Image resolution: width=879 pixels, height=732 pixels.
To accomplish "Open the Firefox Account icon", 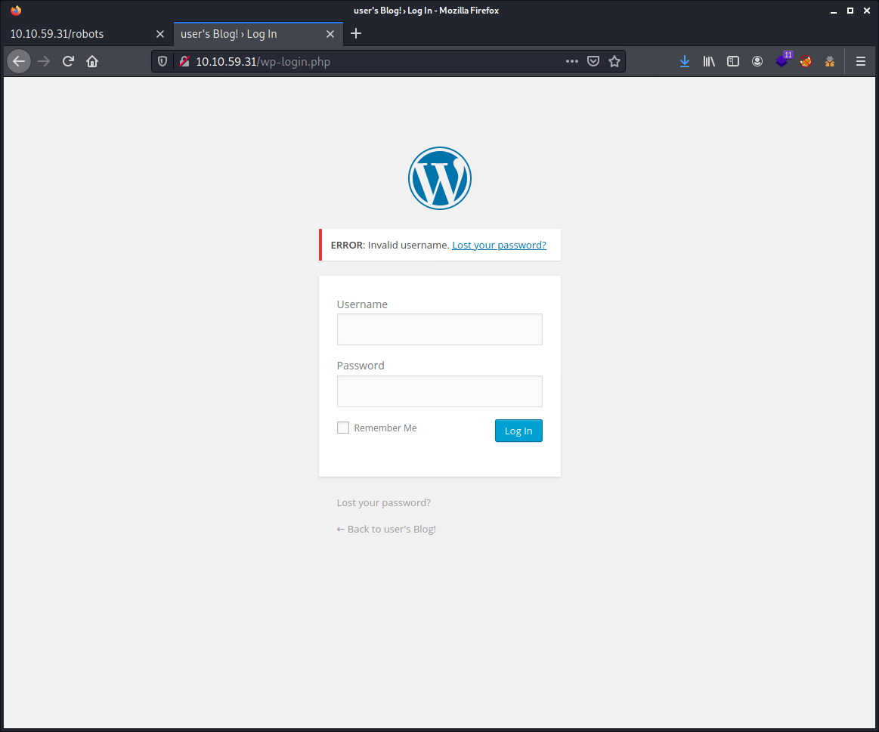I will point(757,62).
